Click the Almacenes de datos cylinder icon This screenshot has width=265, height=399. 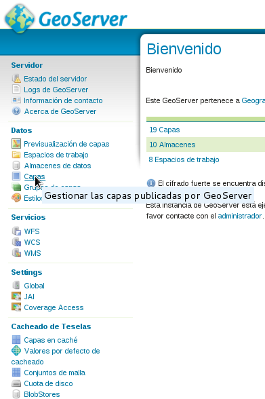click(16, 166)
